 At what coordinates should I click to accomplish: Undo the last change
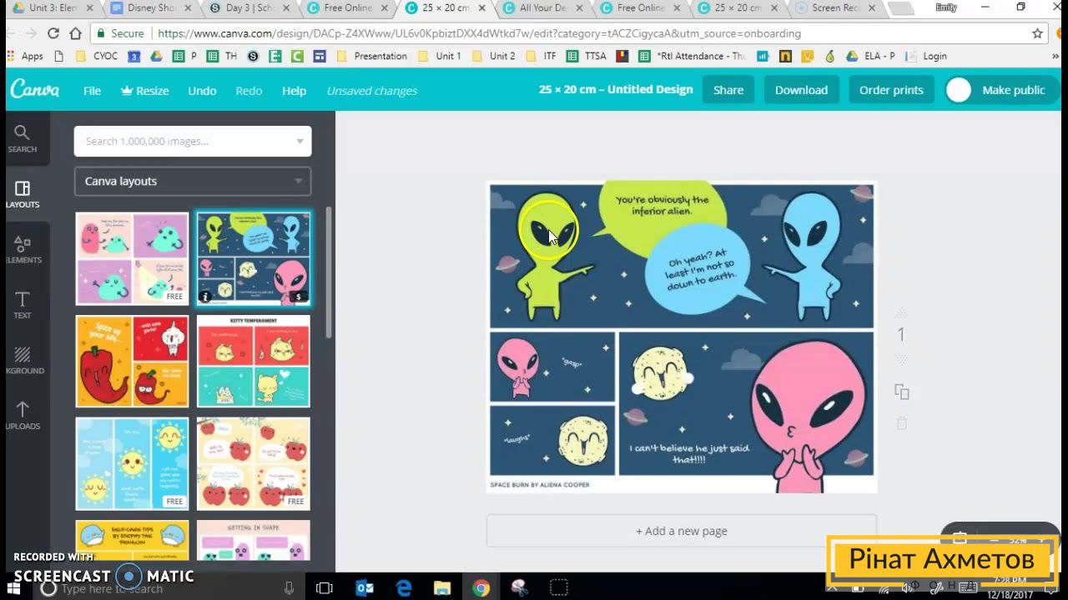coord(202,90)
